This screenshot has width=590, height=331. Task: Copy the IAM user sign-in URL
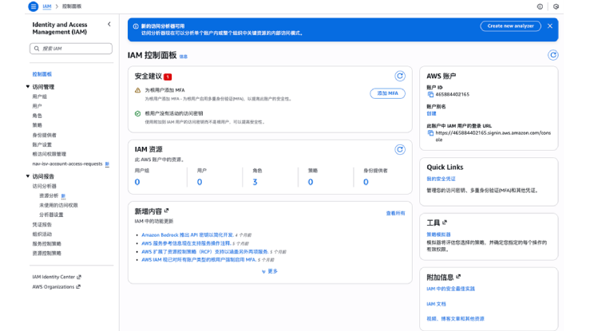430,133
